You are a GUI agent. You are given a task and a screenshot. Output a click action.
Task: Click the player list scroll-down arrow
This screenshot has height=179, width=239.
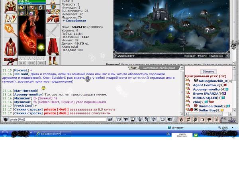pyautogui.click(x=234, y=110)
